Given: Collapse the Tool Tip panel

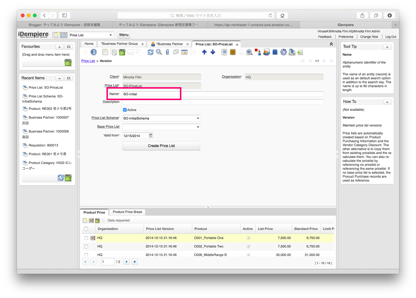Looking at the screenshot, I should (387, 47).
